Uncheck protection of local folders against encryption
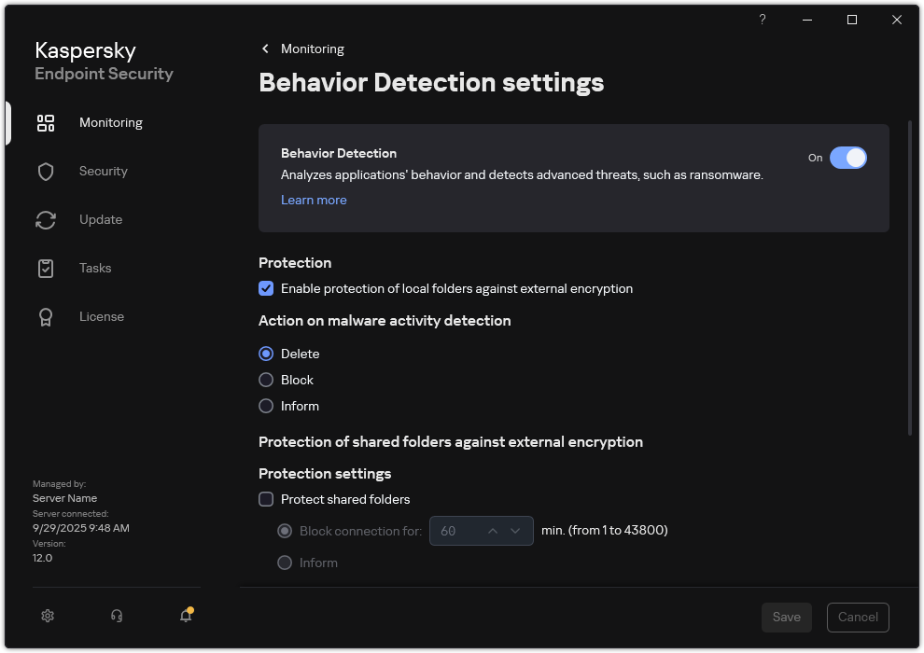924x653 pixels. [x=266, y=288]
